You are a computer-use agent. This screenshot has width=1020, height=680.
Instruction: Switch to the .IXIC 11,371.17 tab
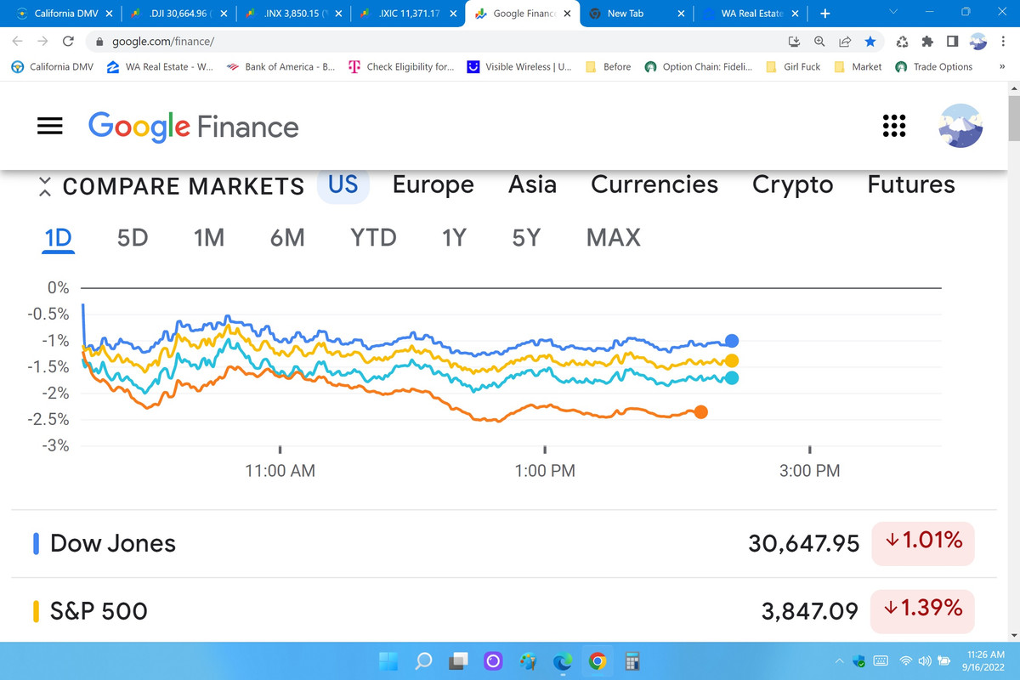coord(407,14)
